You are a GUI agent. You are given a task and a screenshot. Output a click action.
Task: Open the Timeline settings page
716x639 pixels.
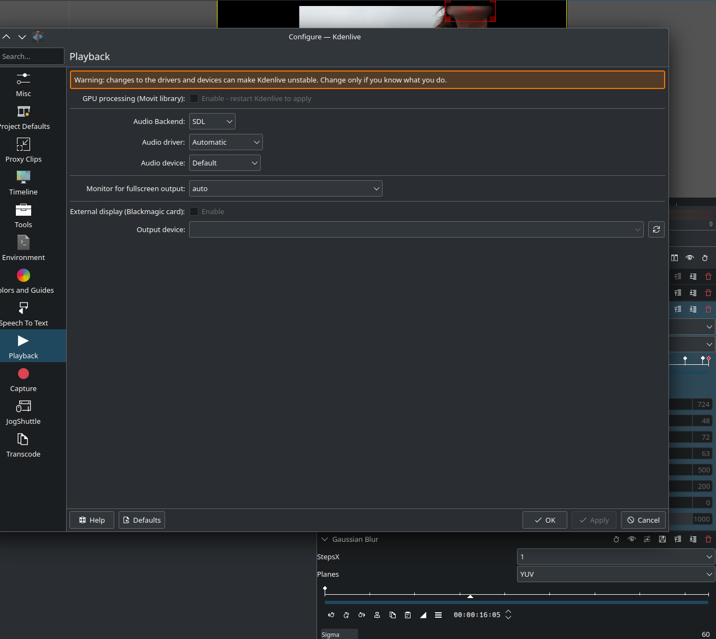[24, 183]
